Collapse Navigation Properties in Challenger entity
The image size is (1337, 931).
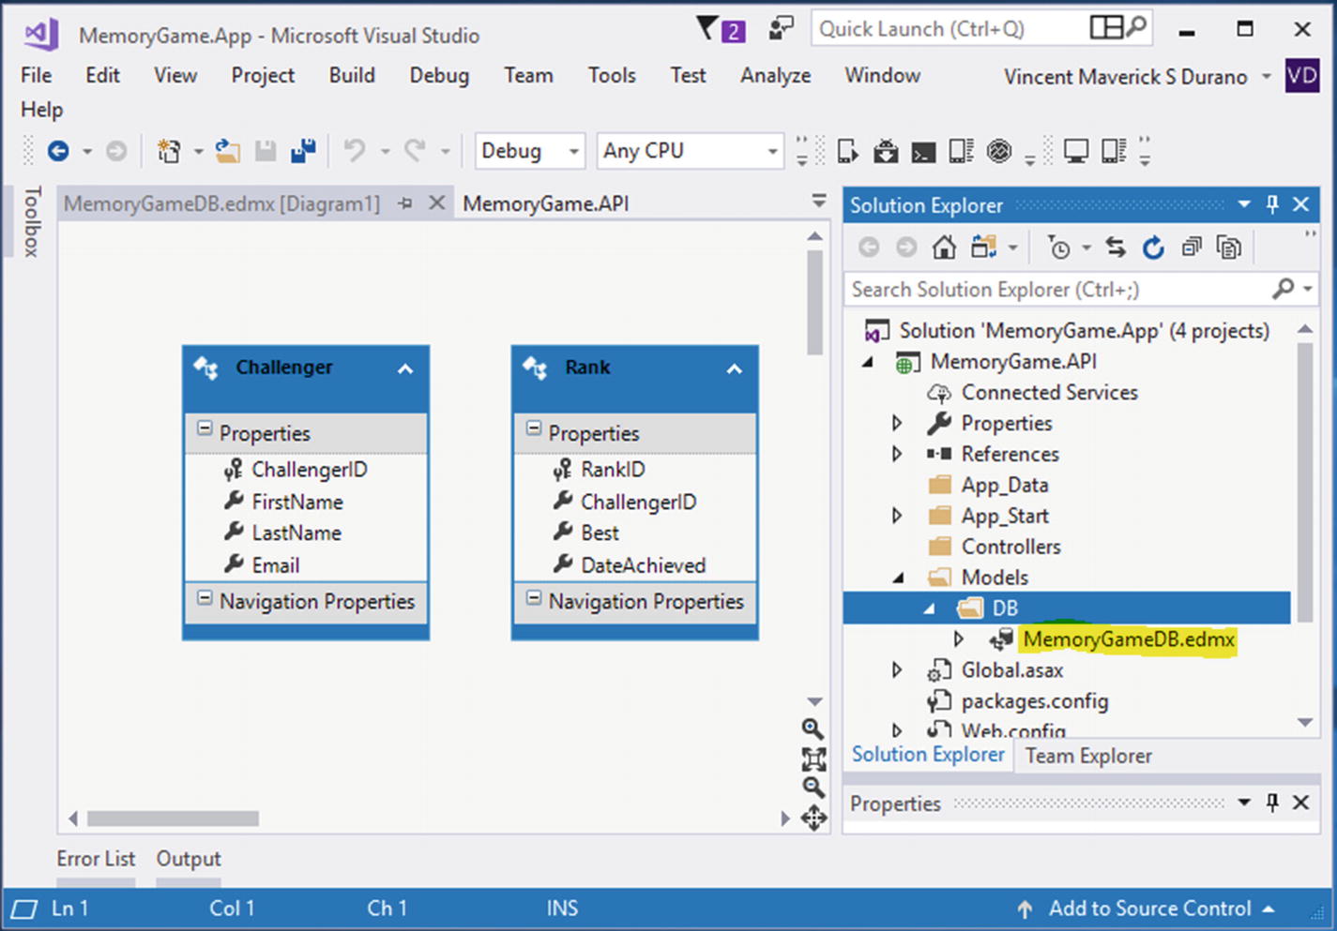tap(204, 598)
